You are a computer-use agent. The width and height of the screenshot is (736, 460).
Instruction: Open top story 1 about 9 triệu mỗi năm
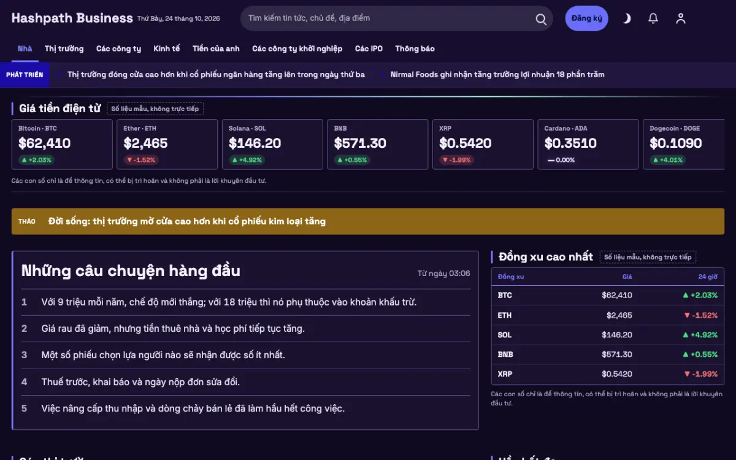click(x=246, y=302)
